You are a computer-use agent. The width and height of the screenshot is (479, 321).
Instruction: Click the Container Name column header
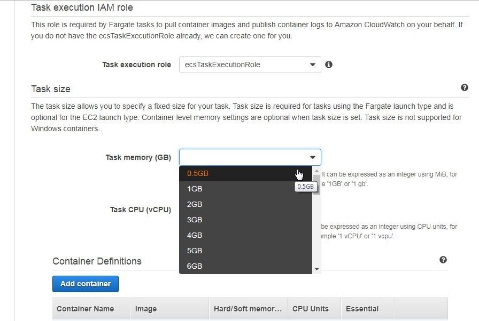85,309
